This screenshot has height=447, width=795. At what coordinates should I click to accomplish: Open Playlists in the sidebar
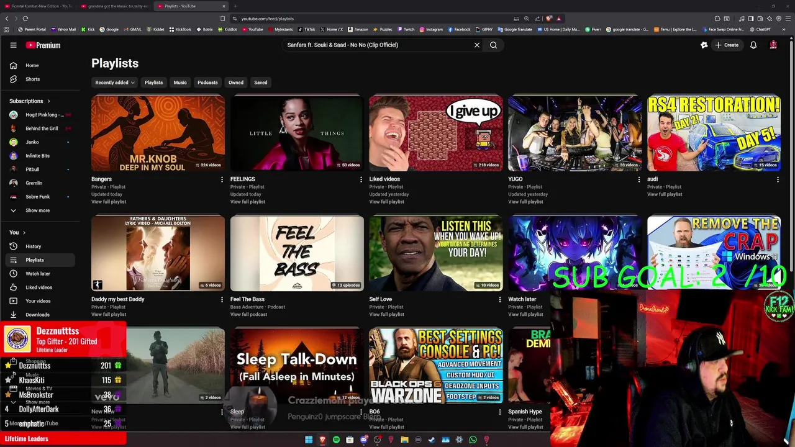pos(40,260)
